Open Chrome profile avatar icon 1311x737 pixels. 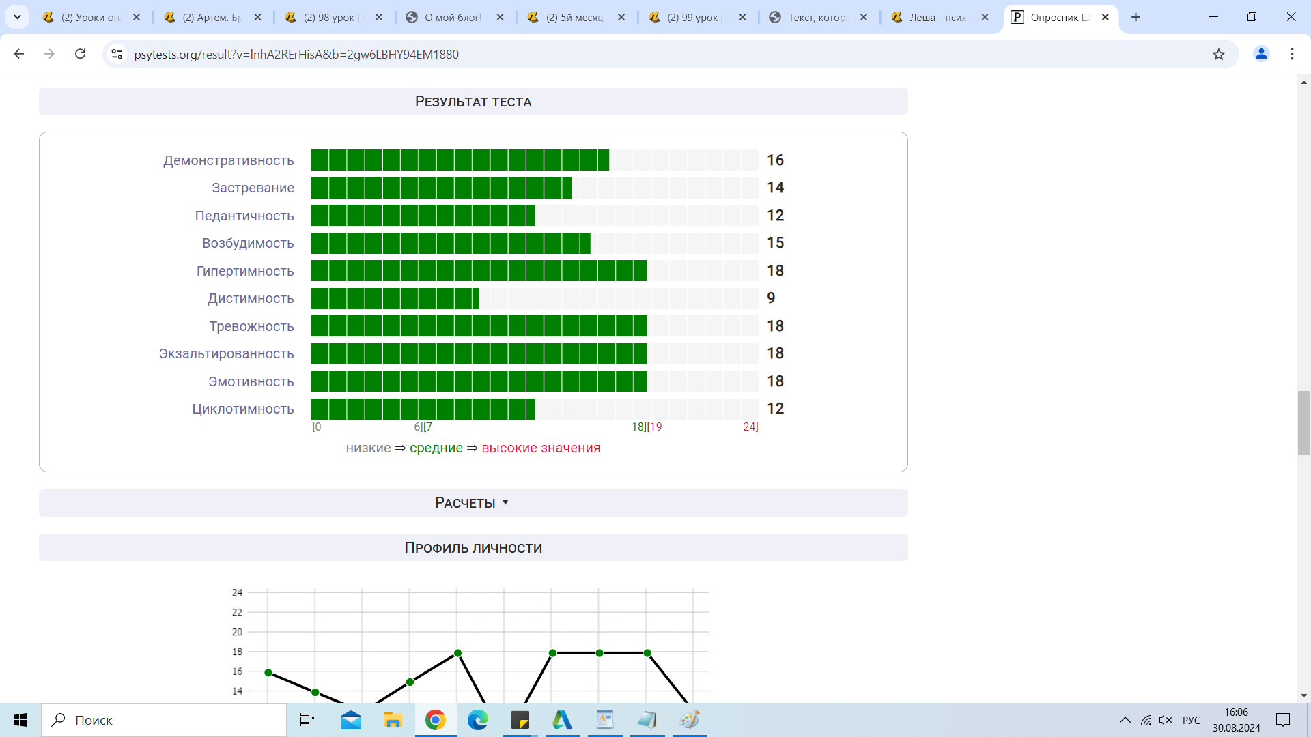pos(1260,54)
